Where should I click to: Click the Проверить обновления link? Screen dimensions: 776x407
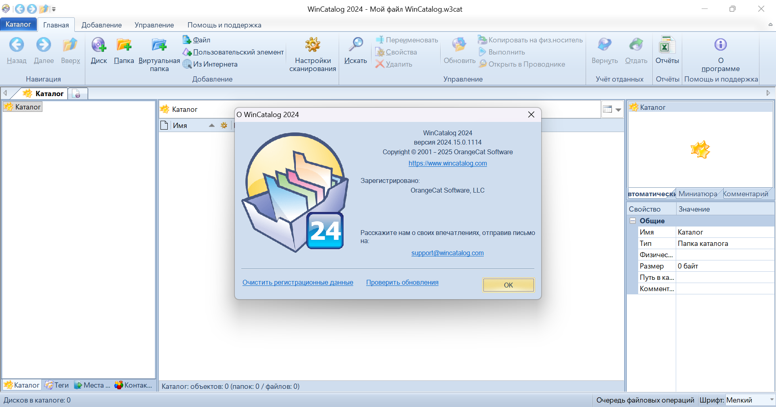tap(402, 282)
